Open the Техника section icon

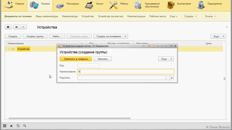click(34, 5)
